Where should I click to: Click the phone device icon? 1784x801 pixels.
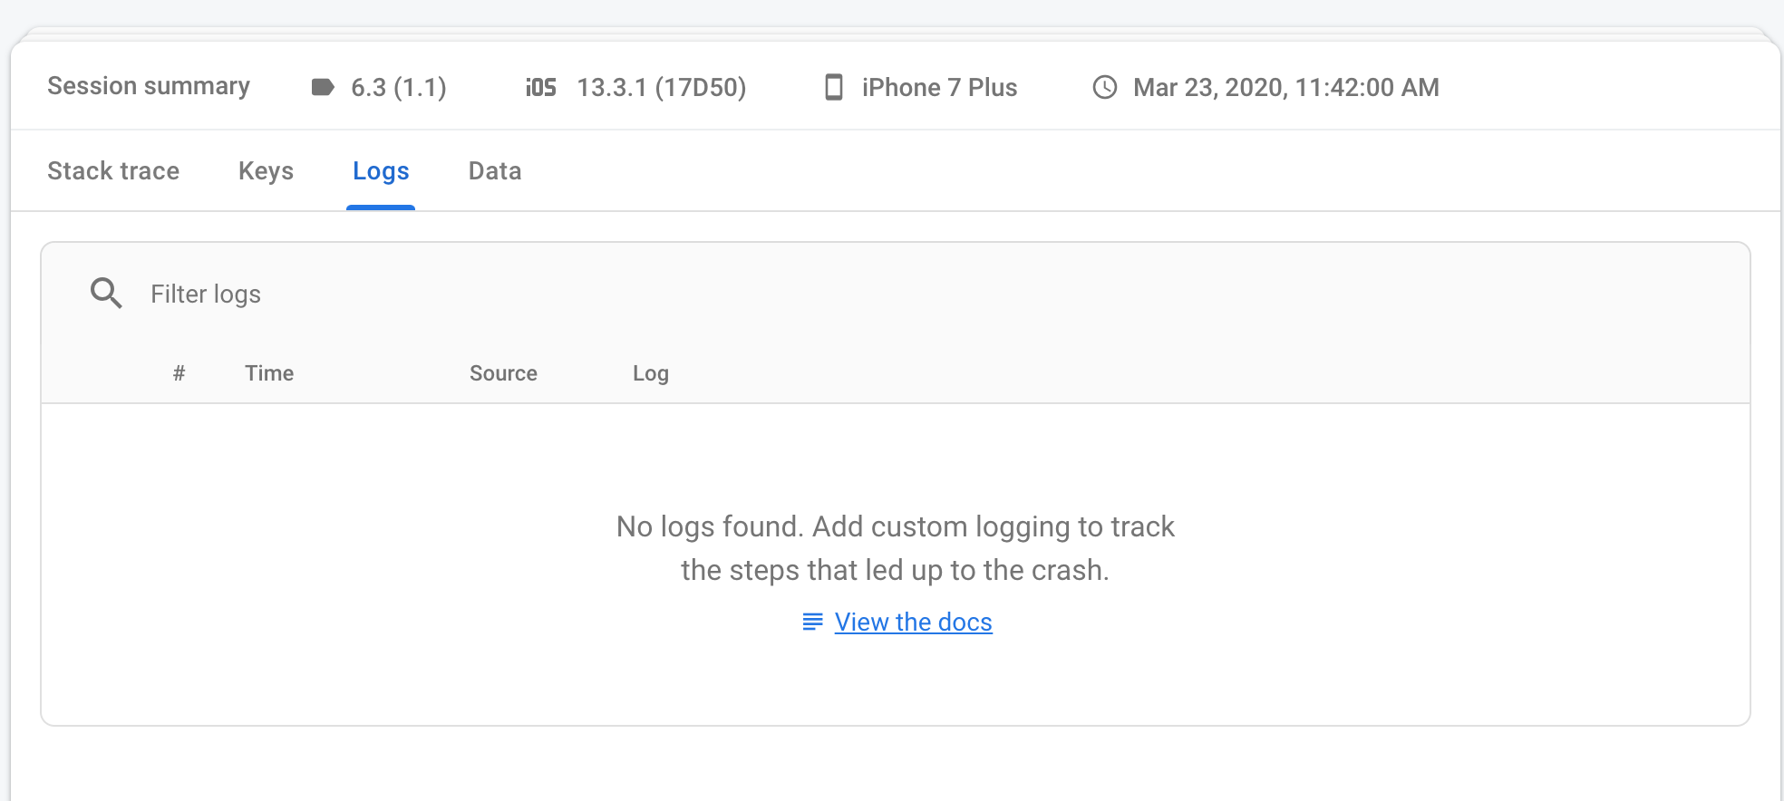click(834, 87)
